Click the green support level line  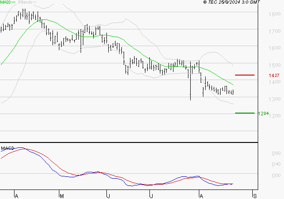point(245,113)
